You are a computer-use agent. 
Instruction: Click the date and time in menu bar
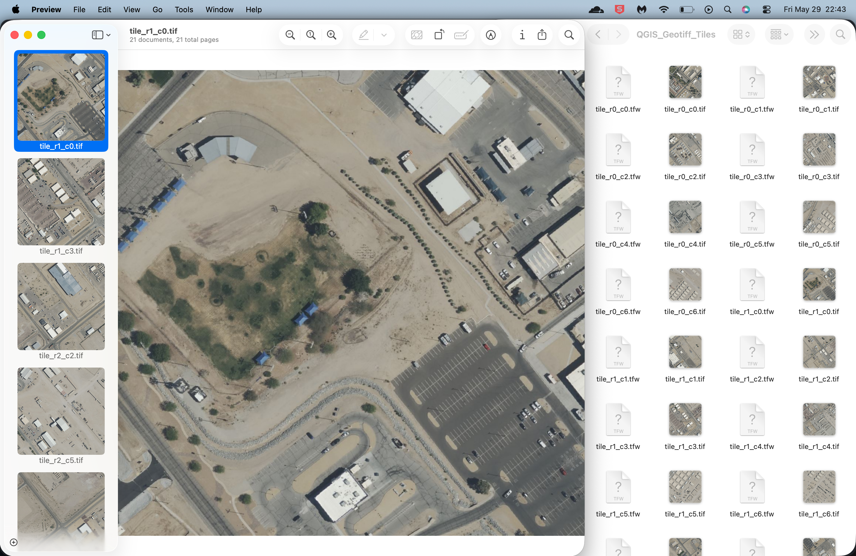pos(815,9)
